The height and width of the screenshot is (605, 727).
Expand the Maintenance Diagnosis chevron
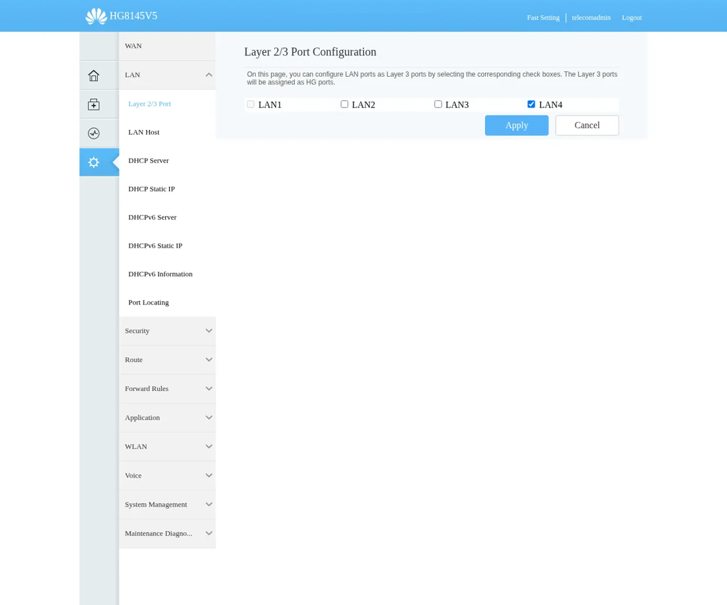(209, 533)
